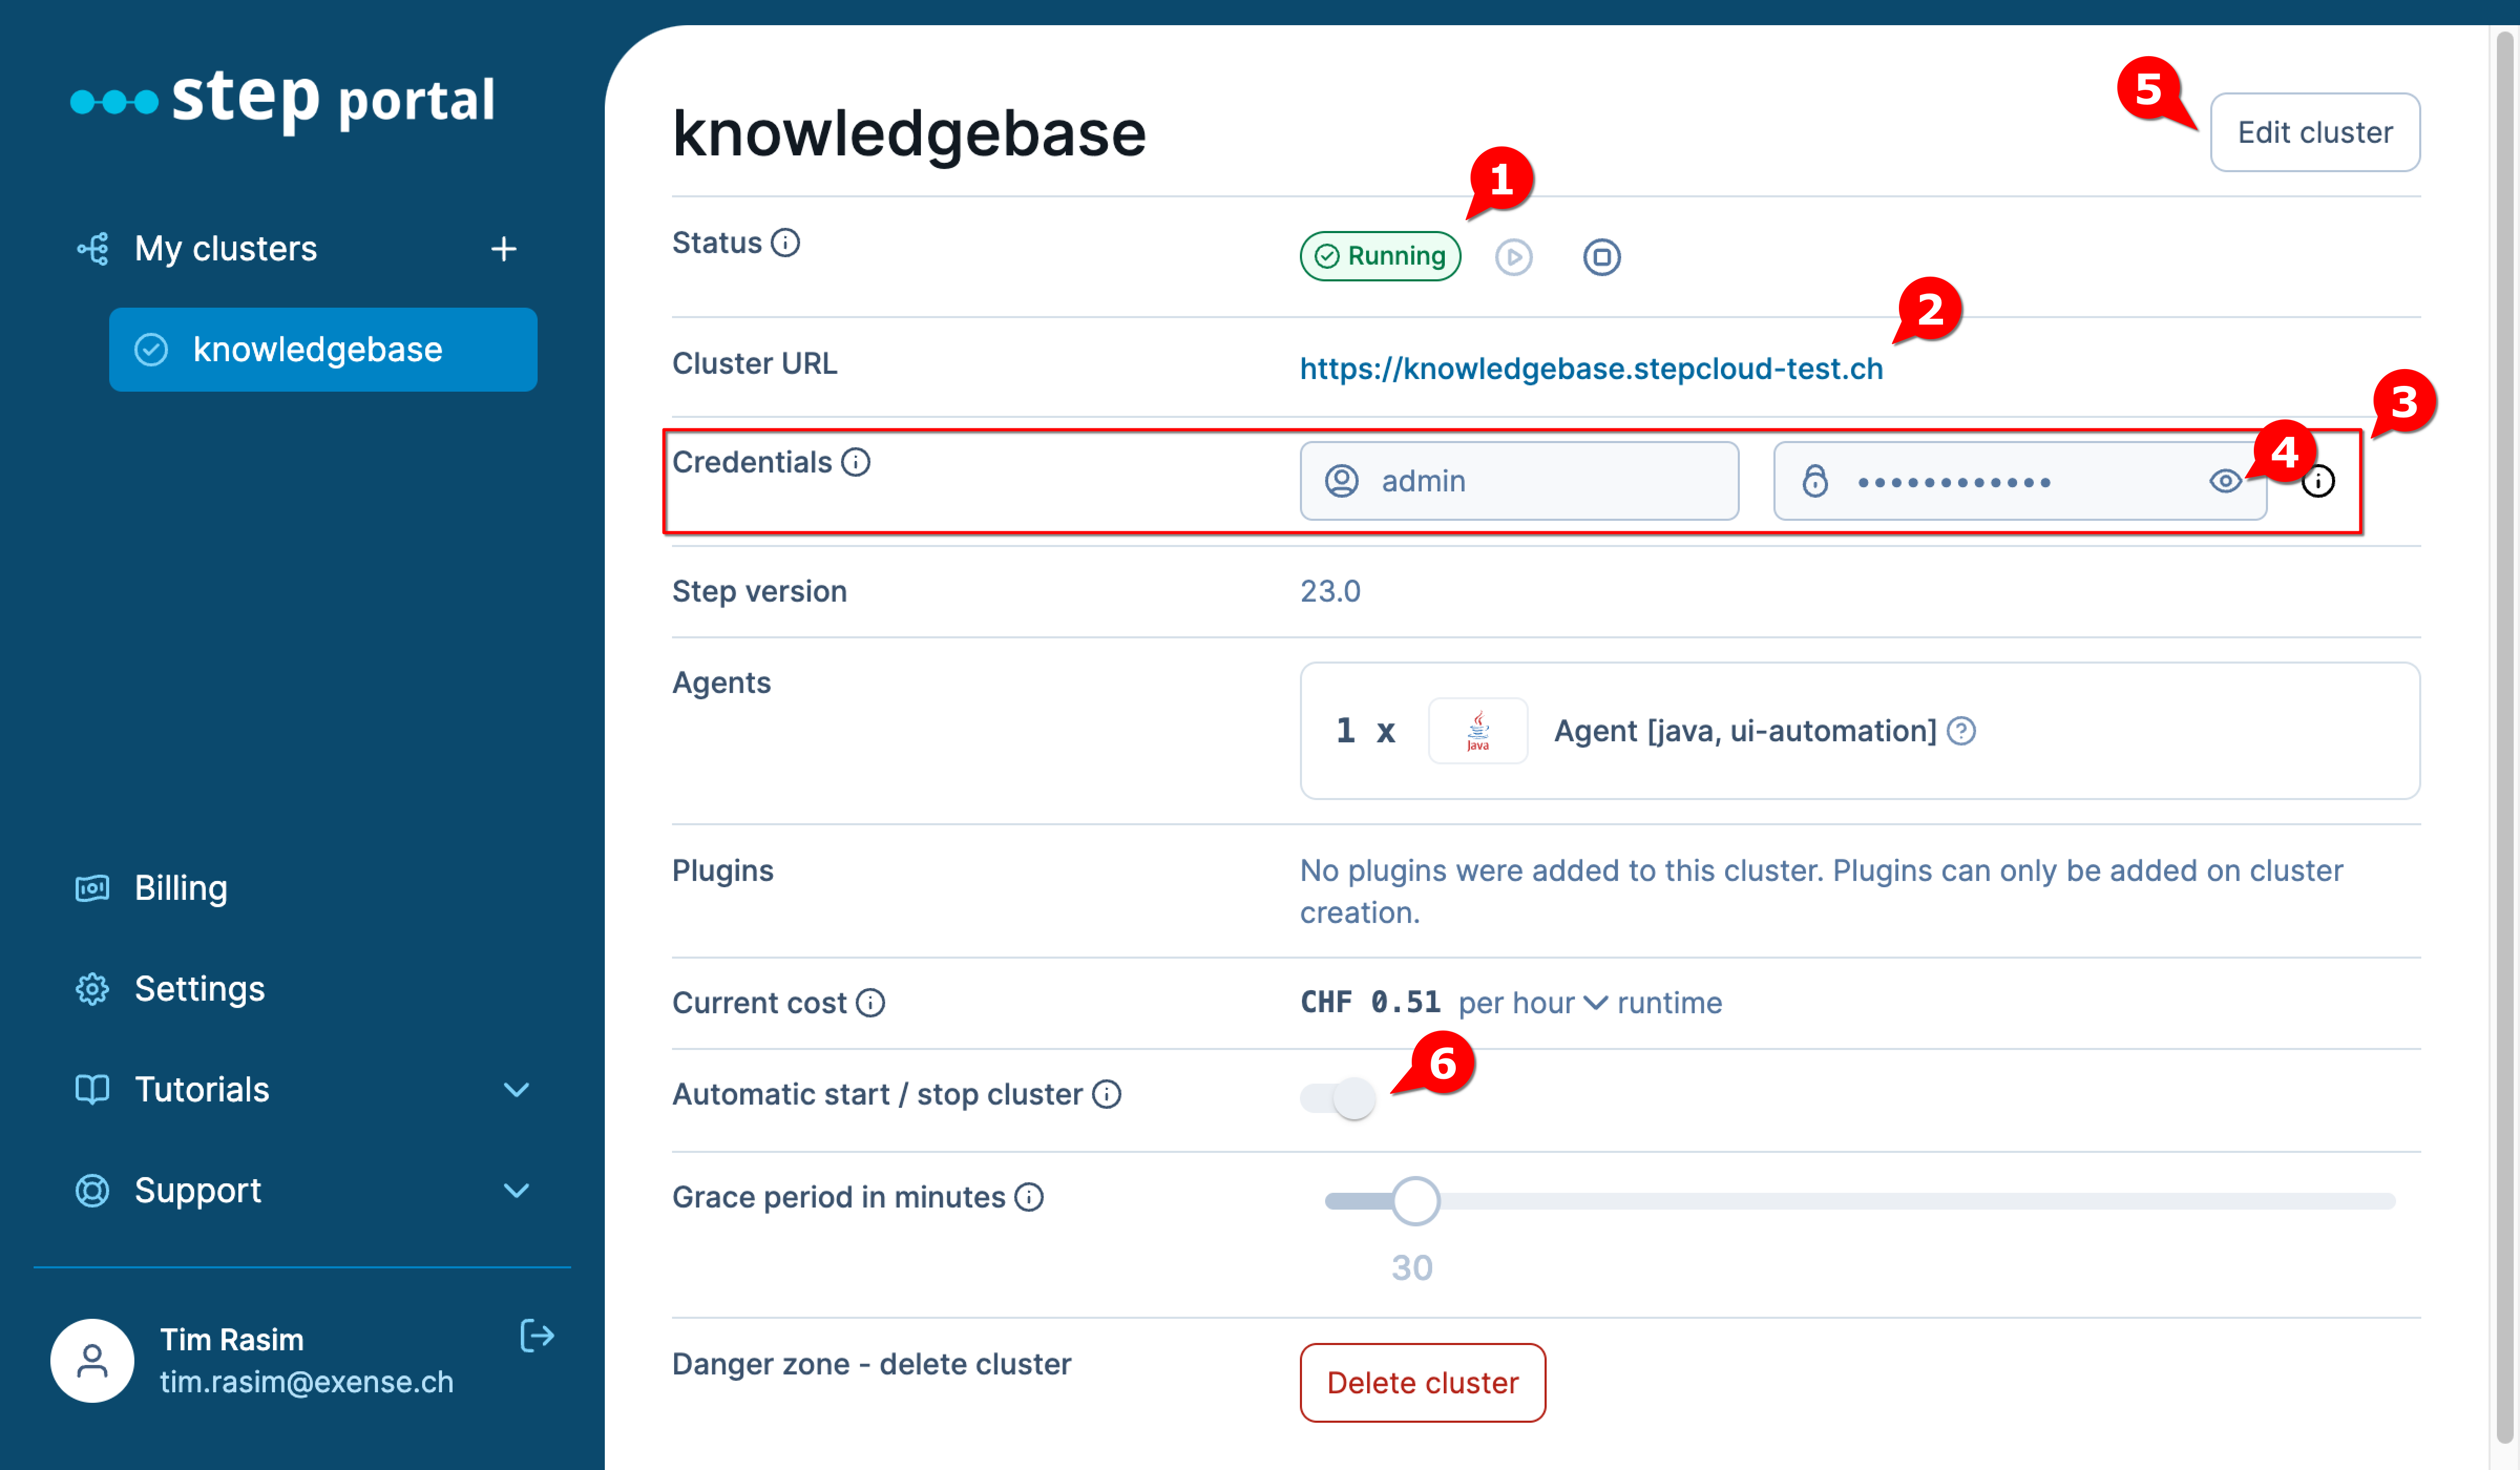The width and height of the screenshot is (2520, 1470).
Task: Expand the Tutorials section
Action: tap(517, 1090)
